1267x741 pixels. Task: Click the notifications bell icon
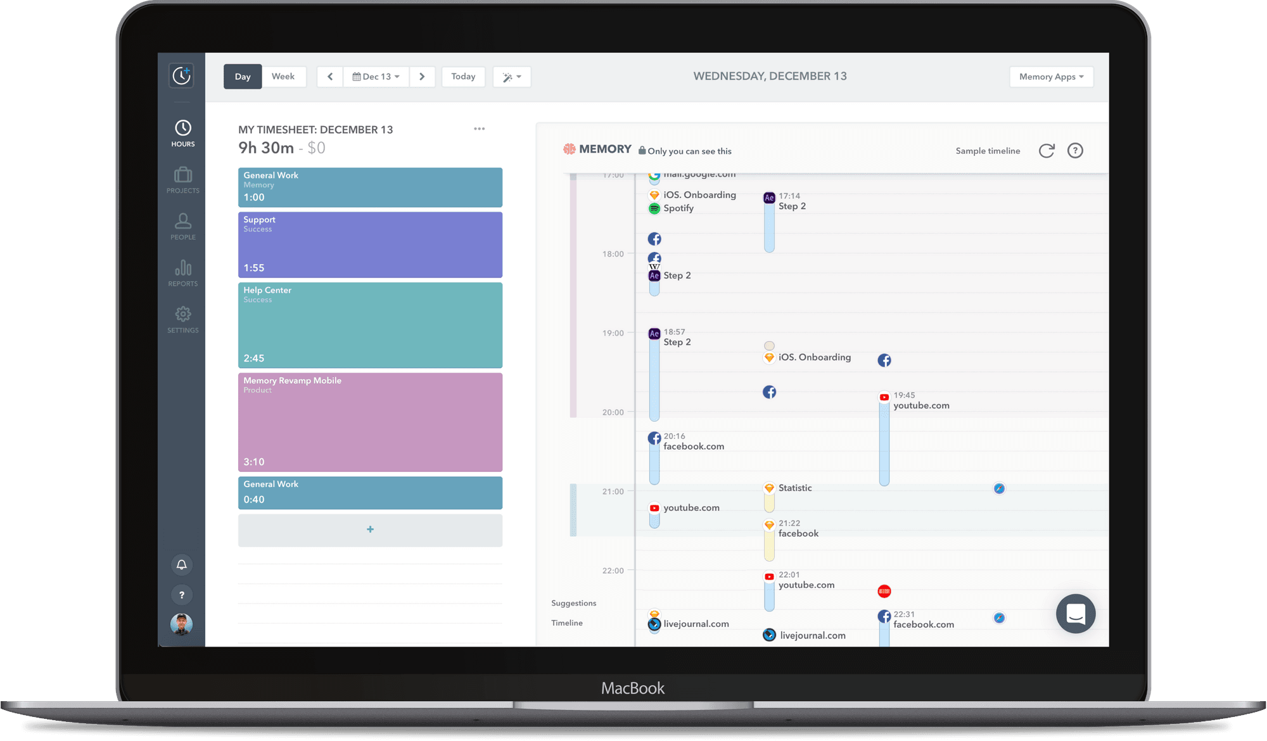[182, 564]
